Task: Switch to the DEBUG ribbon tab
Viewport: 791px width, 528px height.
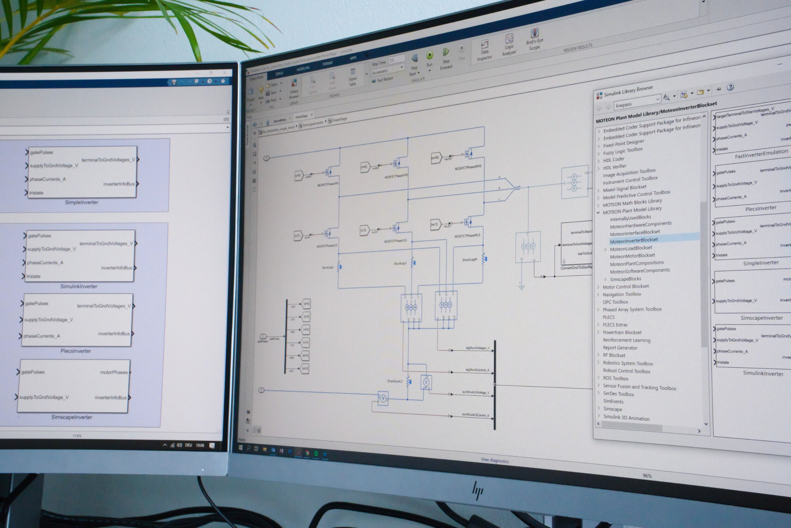Action: point(279,73)
